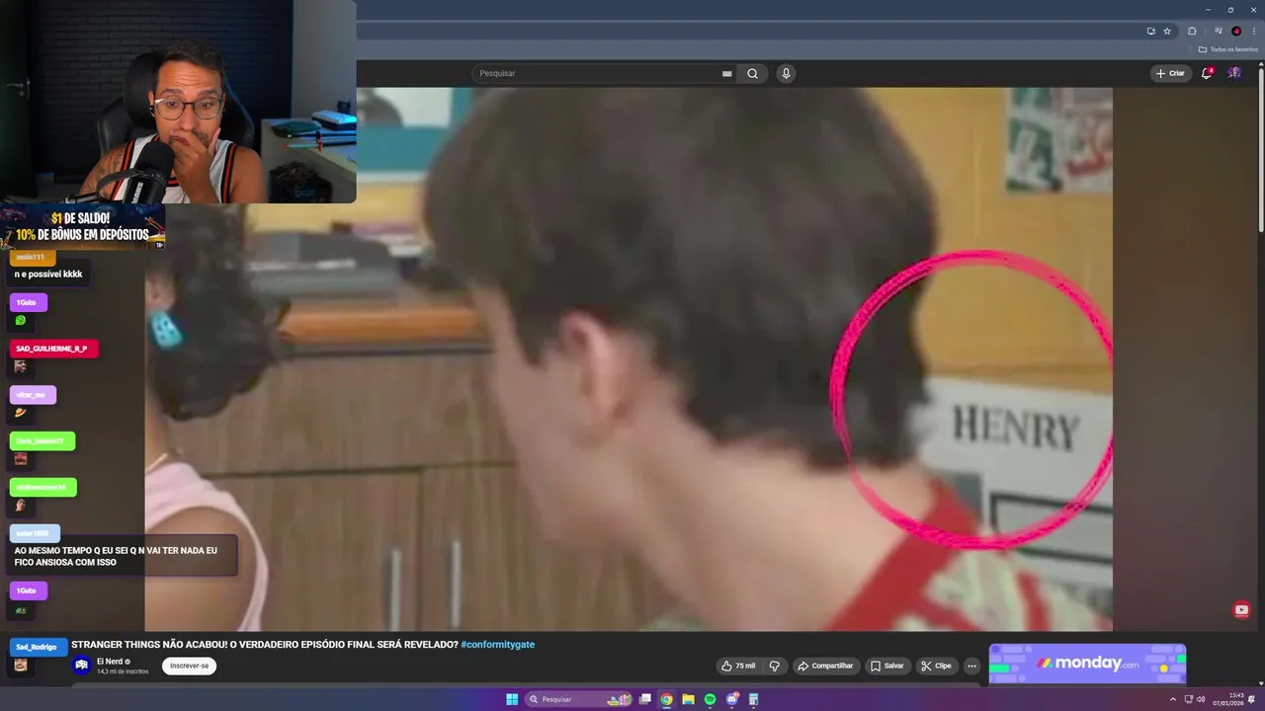This screenshot has height=711, width=1265.
Task: Open File Explorer from taskbar
Action: (688, 699)
